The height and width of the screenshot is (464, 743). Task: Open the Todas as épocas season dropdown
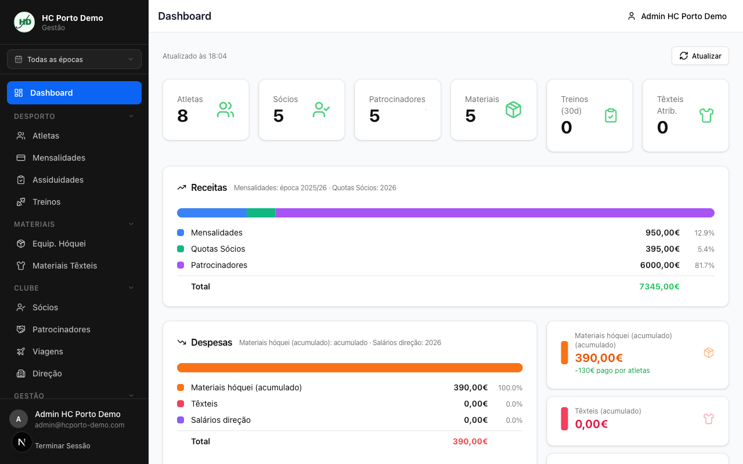(74, 59)
